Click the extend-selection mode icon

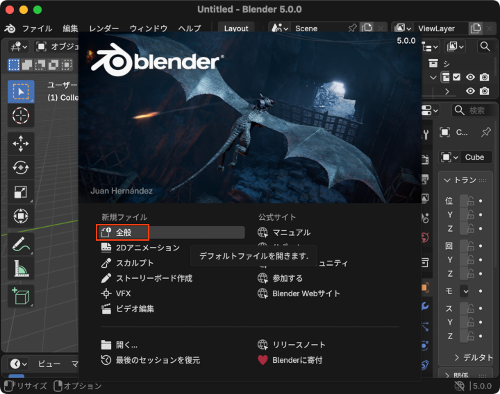(27, 65)
